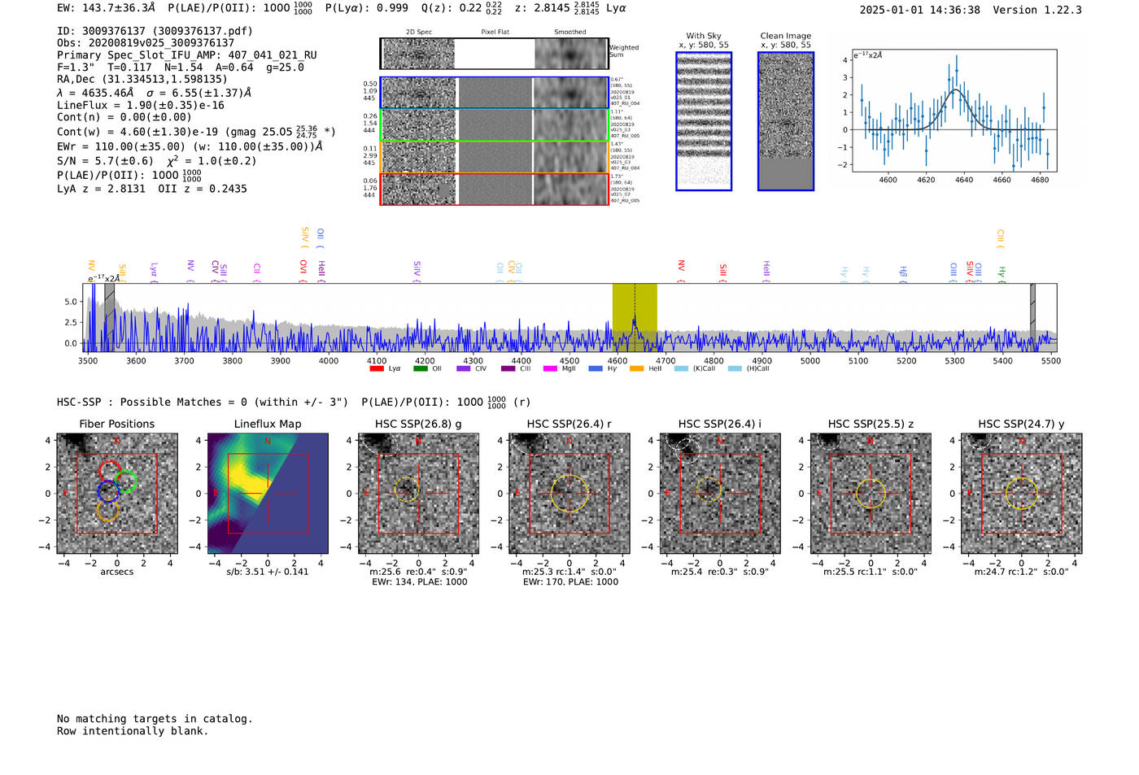This screenshot has width=1139, height=775.
Task: Click the yellow aperture circle in the r-band image
Action: [x=569, y=493]
